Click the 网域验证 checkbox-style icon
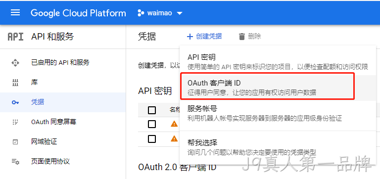380x179 pixels. pyautogui.click(x=15, y=142)
